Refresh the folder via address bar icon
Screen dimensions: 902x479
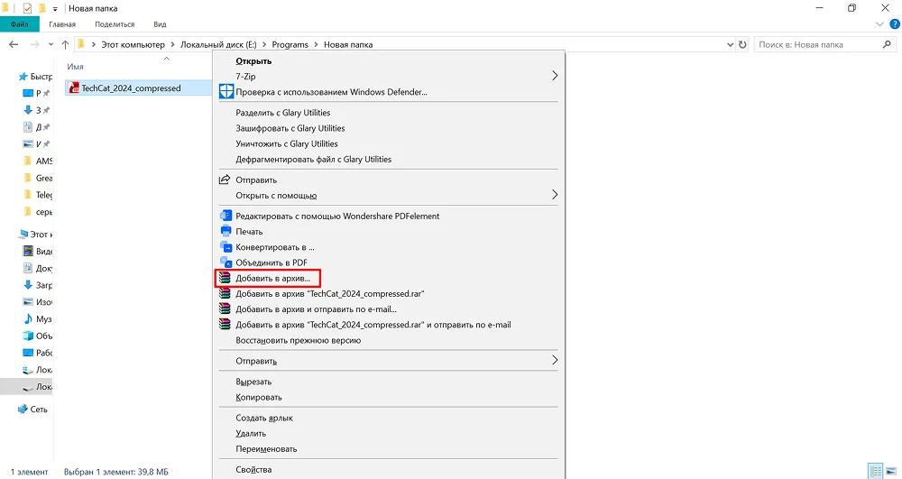(741, 44)
